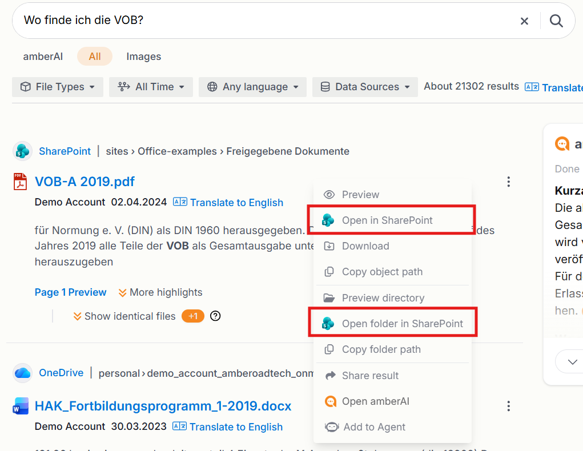Screen dimensions: 583x451
Task: Open the All Time filter dropdown
Action: coord(151,87)
